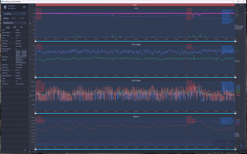Click the Battery chart title

pos(136,116)
